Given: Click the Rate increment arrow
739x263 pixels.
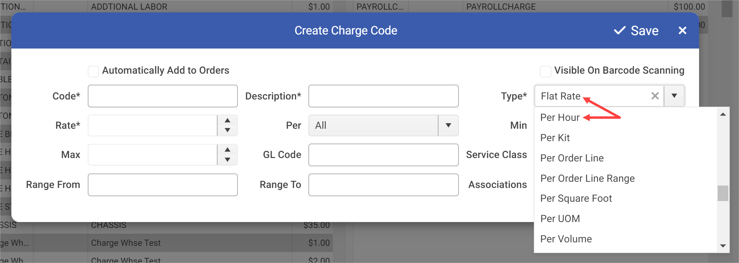Looking at the screenshot, I should point(228,120).
